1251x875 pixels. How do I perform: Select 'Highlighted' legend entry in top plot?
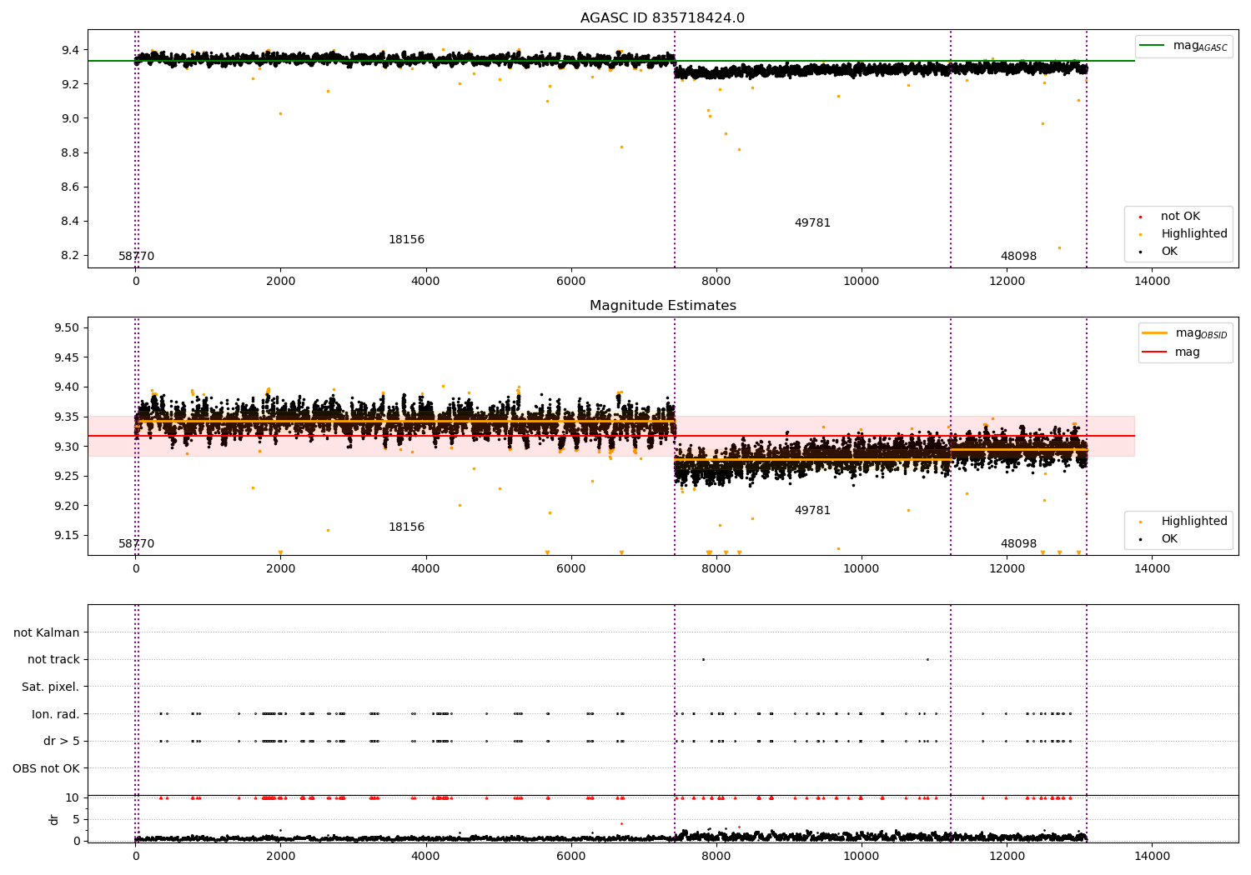(x=1193, y=234)
